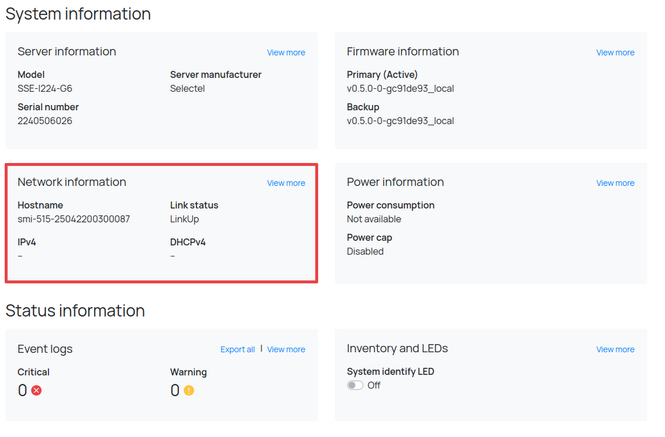Open View more for Event logs

286,349
